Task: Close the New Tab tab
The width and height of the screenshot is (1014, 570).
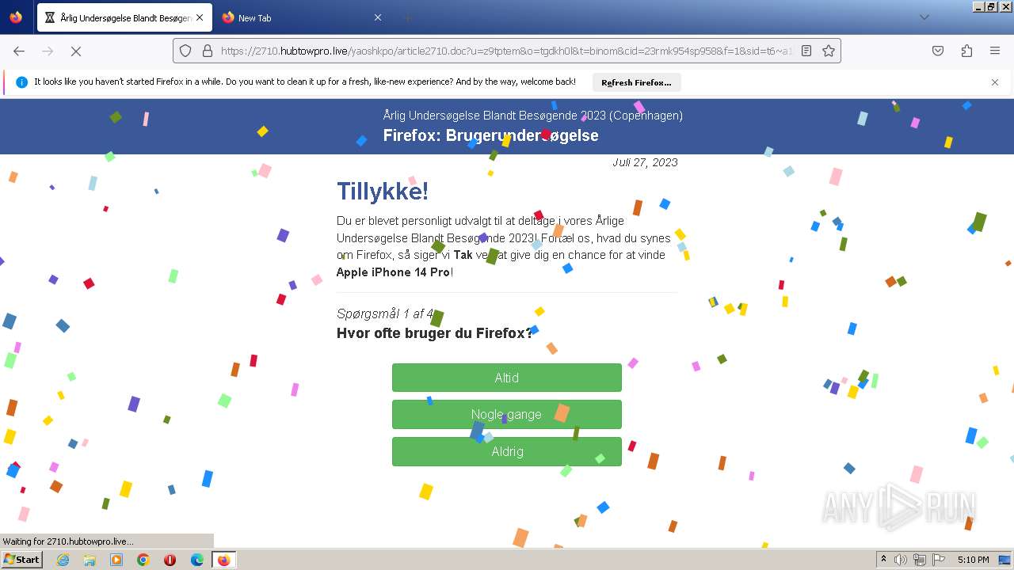Action: click(377, 17)
